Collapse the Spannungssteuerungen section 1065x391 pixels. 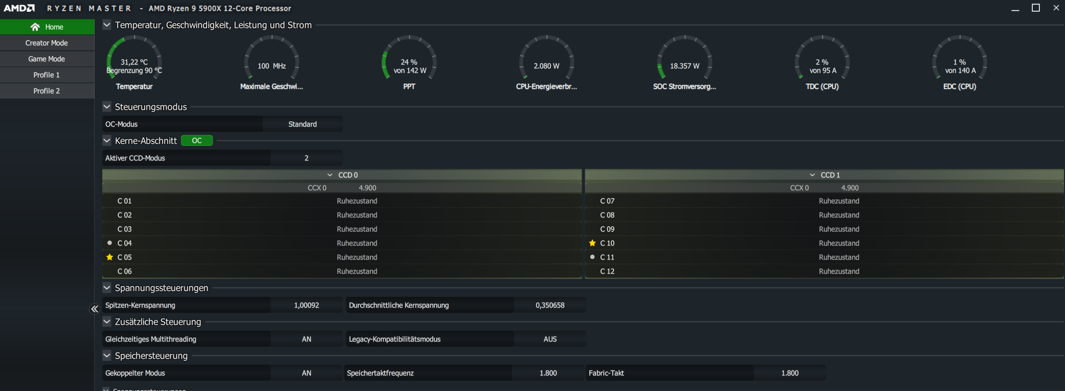coord(107,288)
